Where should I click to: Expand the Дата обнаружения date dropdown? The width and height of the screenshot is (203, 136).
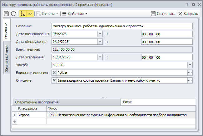pyautogui.click(x=100, y=42)
